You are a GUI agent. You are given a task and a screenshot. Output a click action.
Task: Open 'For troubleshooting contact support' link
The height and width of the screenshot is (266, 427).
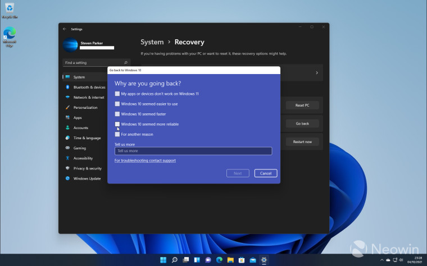pyautogui.click(x=145, y=160)
